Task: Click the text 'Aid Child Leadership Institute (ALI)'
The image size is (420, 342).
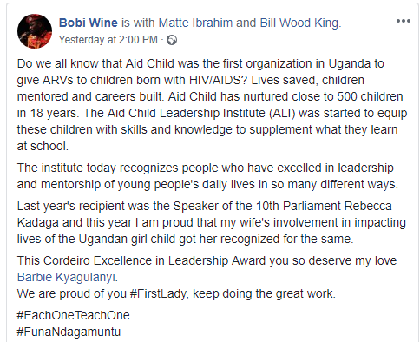Action: click(x=201, y=113)
